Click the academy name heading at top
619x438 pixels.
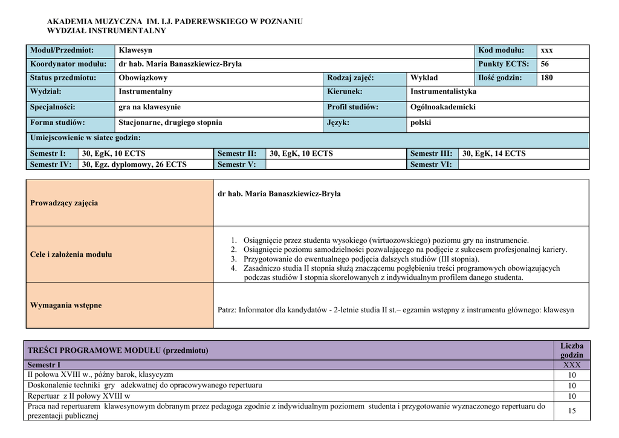coord(175,21)
